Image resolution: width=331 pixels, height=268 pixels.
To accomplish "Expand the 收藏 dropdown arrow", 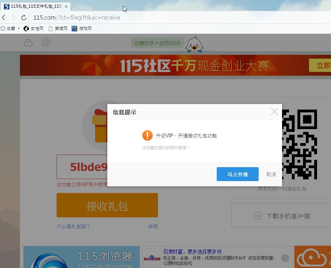I will [19, 29].
